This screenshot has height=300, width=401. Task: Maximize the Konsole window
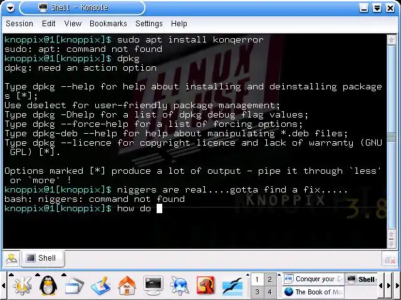[377, 8]
